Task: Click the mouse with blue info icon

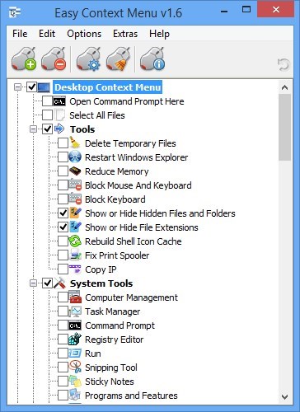Action: pyautogui.click(x=152, y=59)
